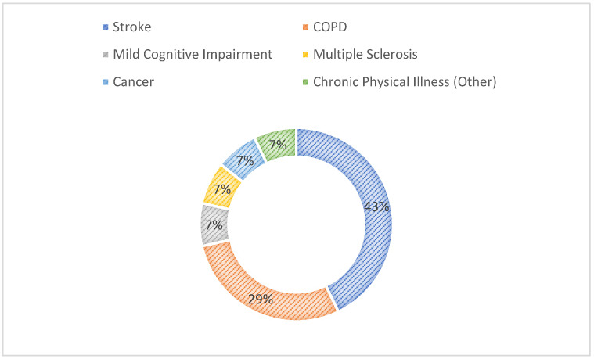Click the 43% data label
Viewport: 594px width, 359px height.
(376, 206)
